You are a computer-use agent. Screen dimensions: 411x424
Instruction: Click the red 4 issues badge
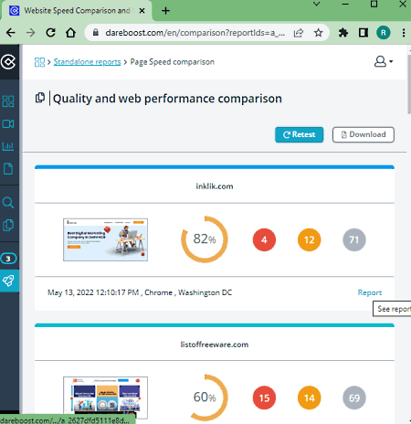(264, 239)
